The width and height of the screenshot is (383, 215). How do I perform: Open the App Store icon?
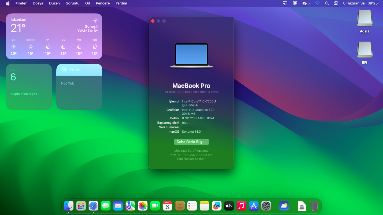coord(253,206)
